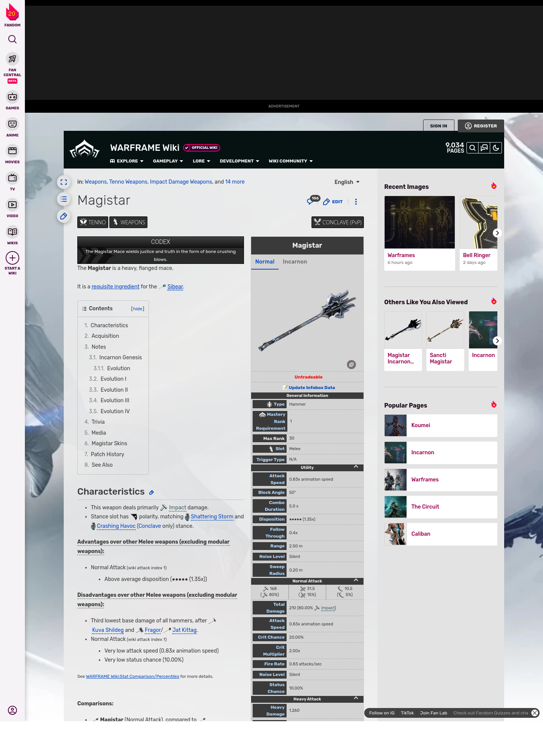Image resolution: width=543 pixels, height=754 pixels.
Task: Open the Sibear weapon link
Action: pyautogui.click(x=175, y=287)
